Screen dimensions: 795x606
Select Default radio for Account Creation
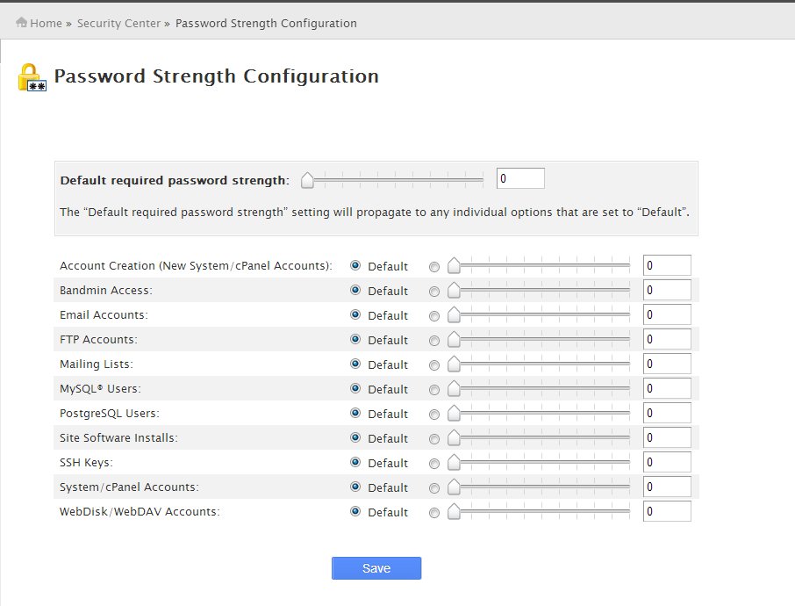[x=355, y=265]
